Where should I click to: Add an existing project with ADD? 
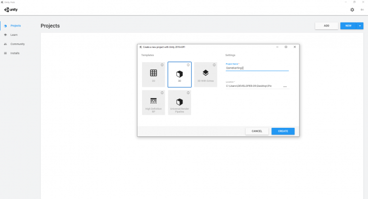click(x=327, y=26)
